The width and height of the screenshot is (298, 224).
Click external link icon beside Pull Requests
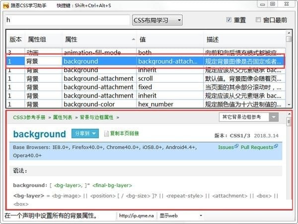pyautogui.click(x=276, y=147)
